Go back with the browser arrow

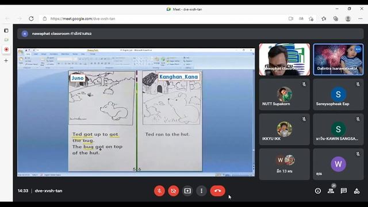tap(7, 18)
